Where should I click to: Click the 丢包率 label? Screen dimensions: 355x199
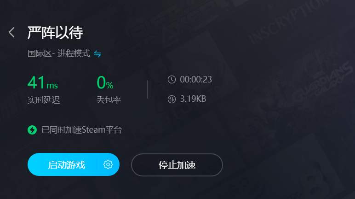[x=109, y=100]
